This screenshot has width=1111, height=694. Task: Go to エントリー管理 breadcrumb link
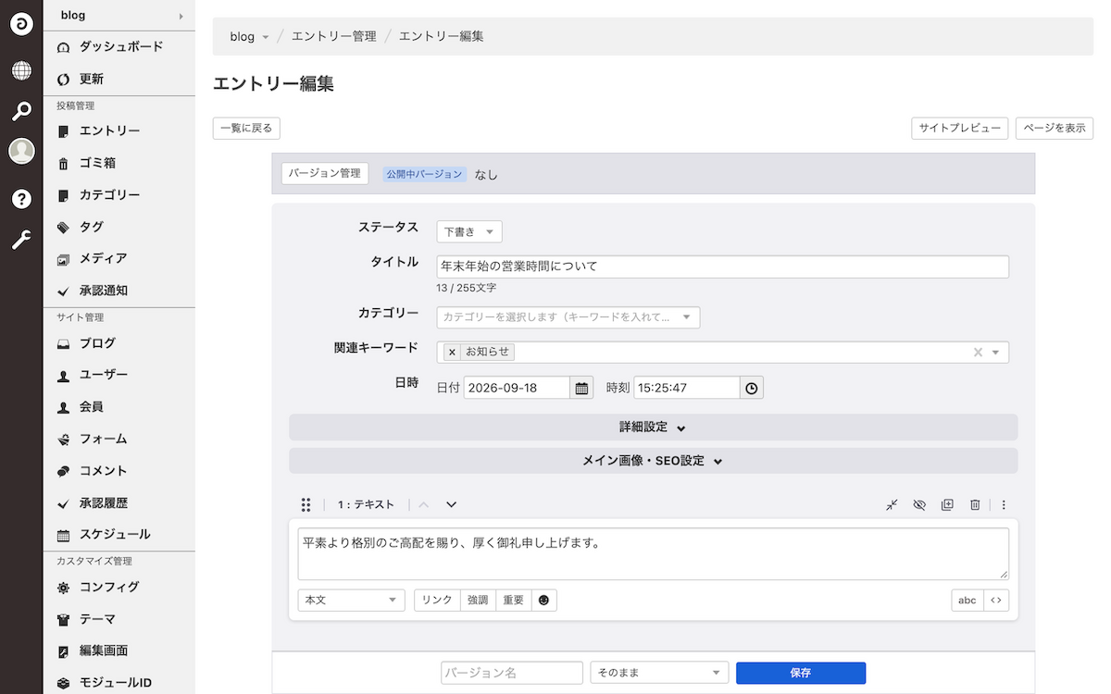334,37
